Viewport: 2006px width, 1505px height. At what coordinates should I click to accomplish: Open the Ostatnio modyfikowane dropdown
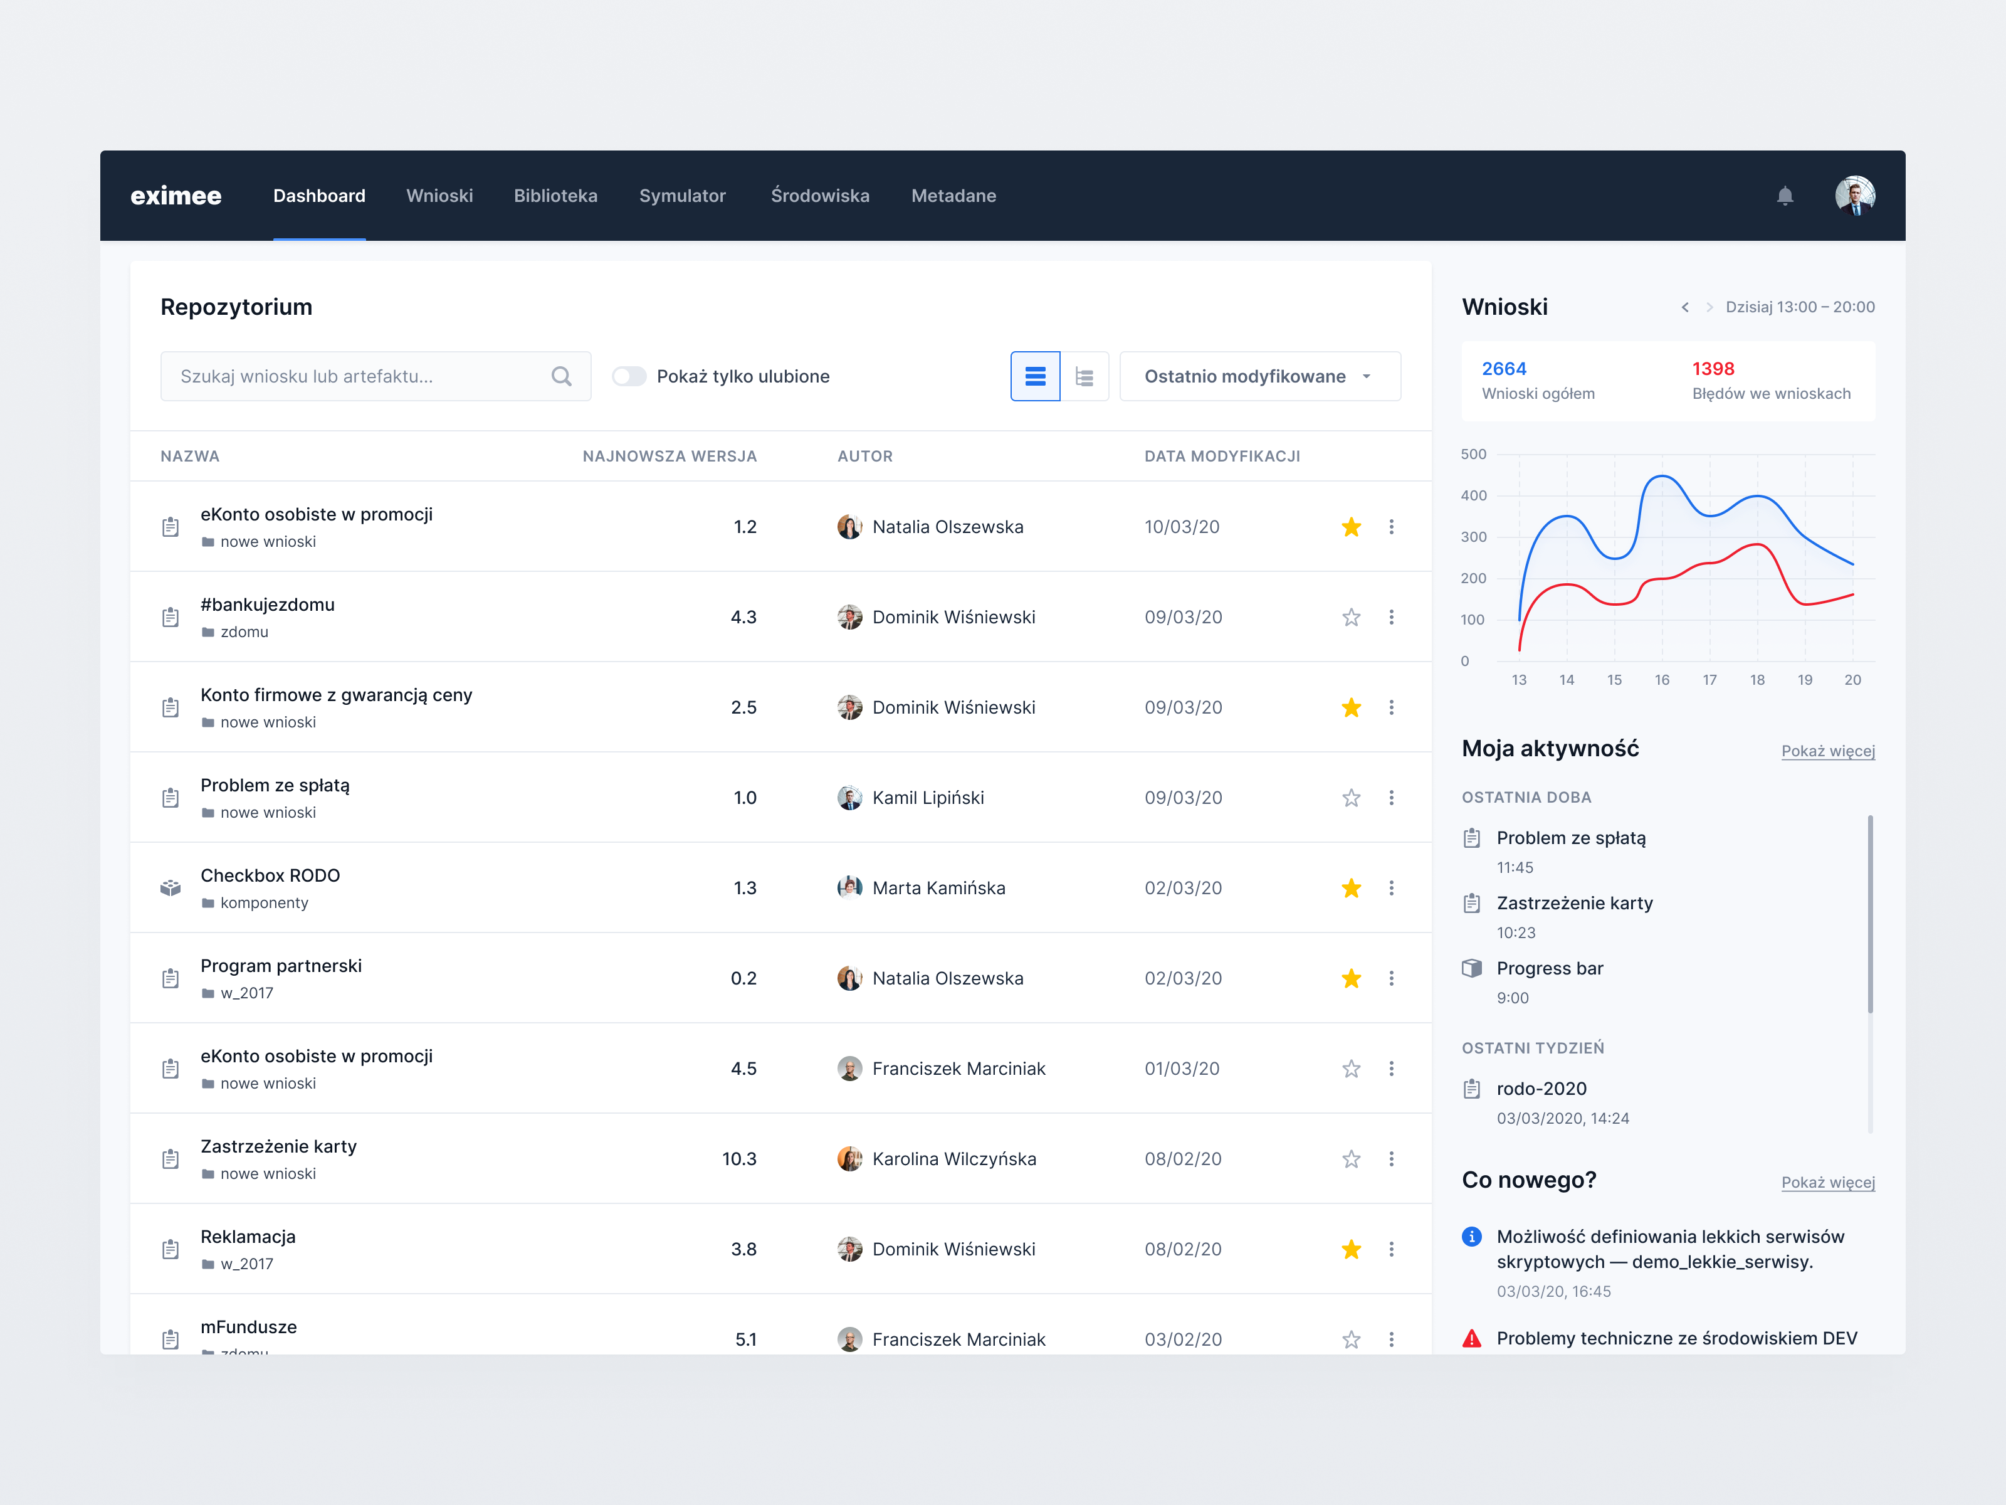pyautogui.click(x=1259, y=376)
